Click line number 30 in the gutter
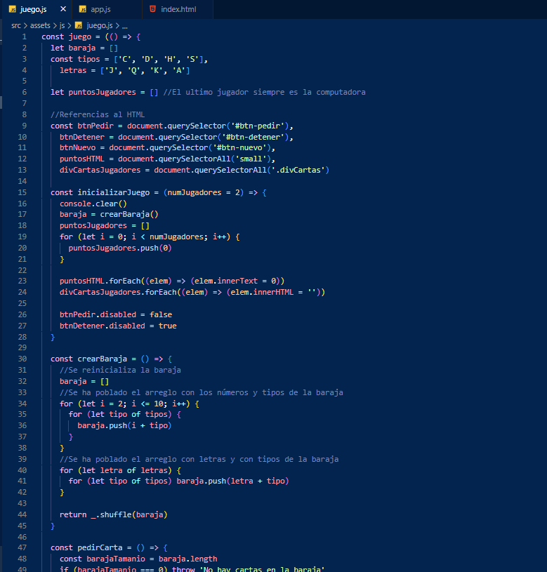 pos(22,359)
